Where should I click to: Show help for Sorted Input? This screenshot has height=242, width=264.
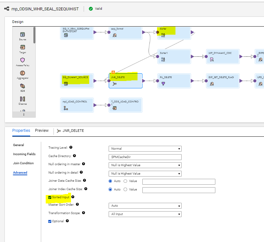coord(73,197)
